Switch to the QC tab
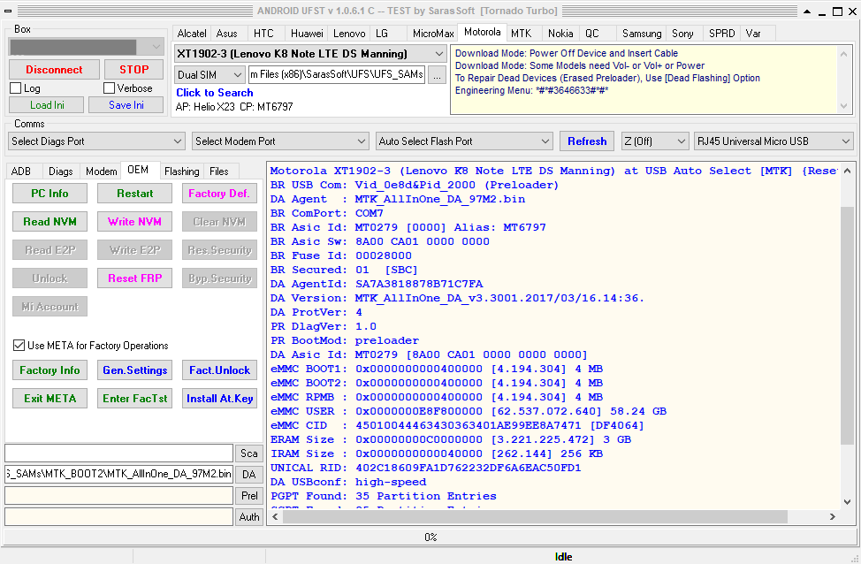Image resolution: width=861 pixels, height=564 pixels. 592,34
